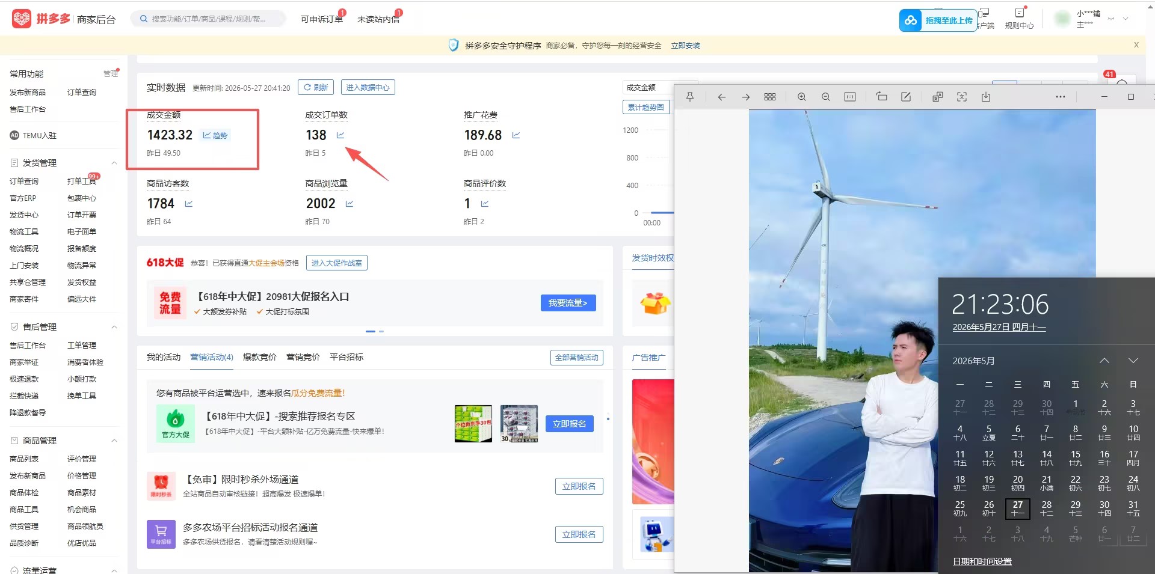Viewport: 1155px width, 574px height.
Task: Collapse the 售后管理 sidebar section
Action: [x=114, y=327]
